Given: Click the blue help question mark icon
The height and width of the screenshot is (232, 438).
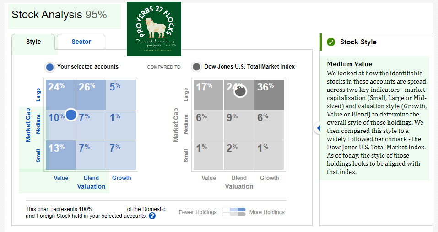Looking at the screenshot, I should 152,216.
